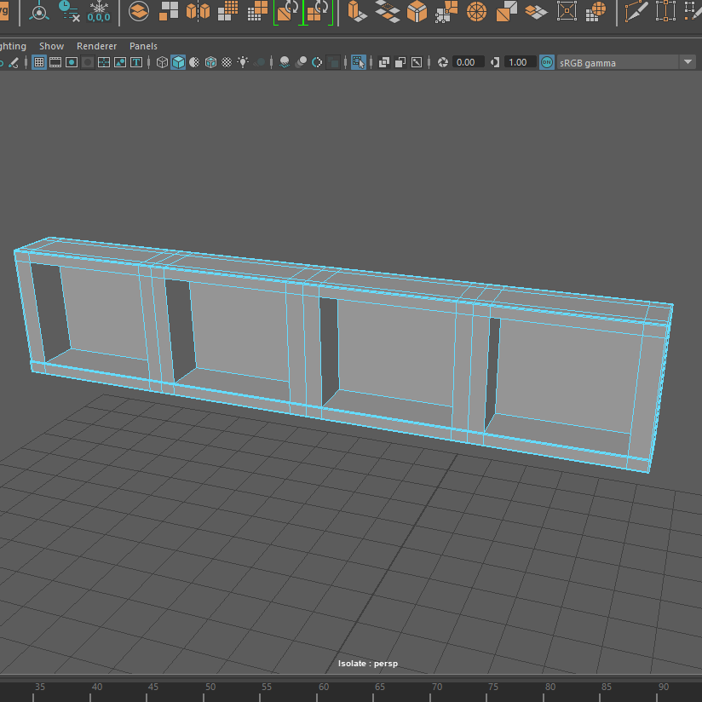702x702 pixels.
Task: Toggle wireframe display mode cube icon
Action: [x=162, y=62]
